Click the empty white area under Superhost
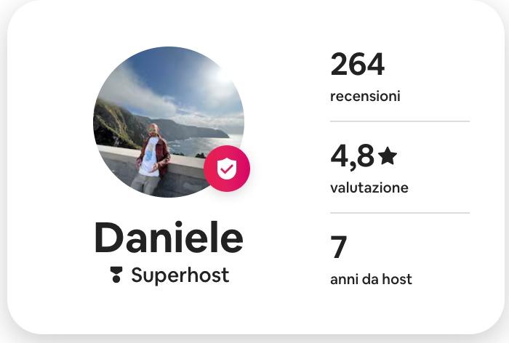 [x=169, y=308]
